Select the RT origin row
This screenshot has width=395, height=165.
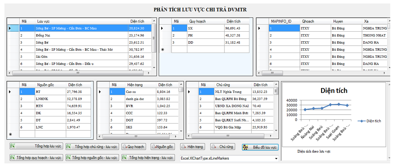coord(49,92)
